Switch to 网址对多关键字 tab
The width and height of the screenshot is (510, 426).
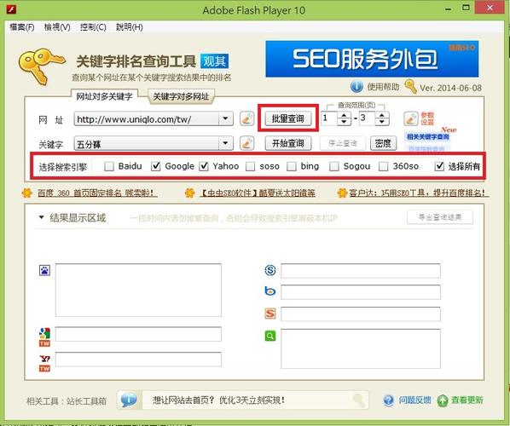tap(104, 96)
